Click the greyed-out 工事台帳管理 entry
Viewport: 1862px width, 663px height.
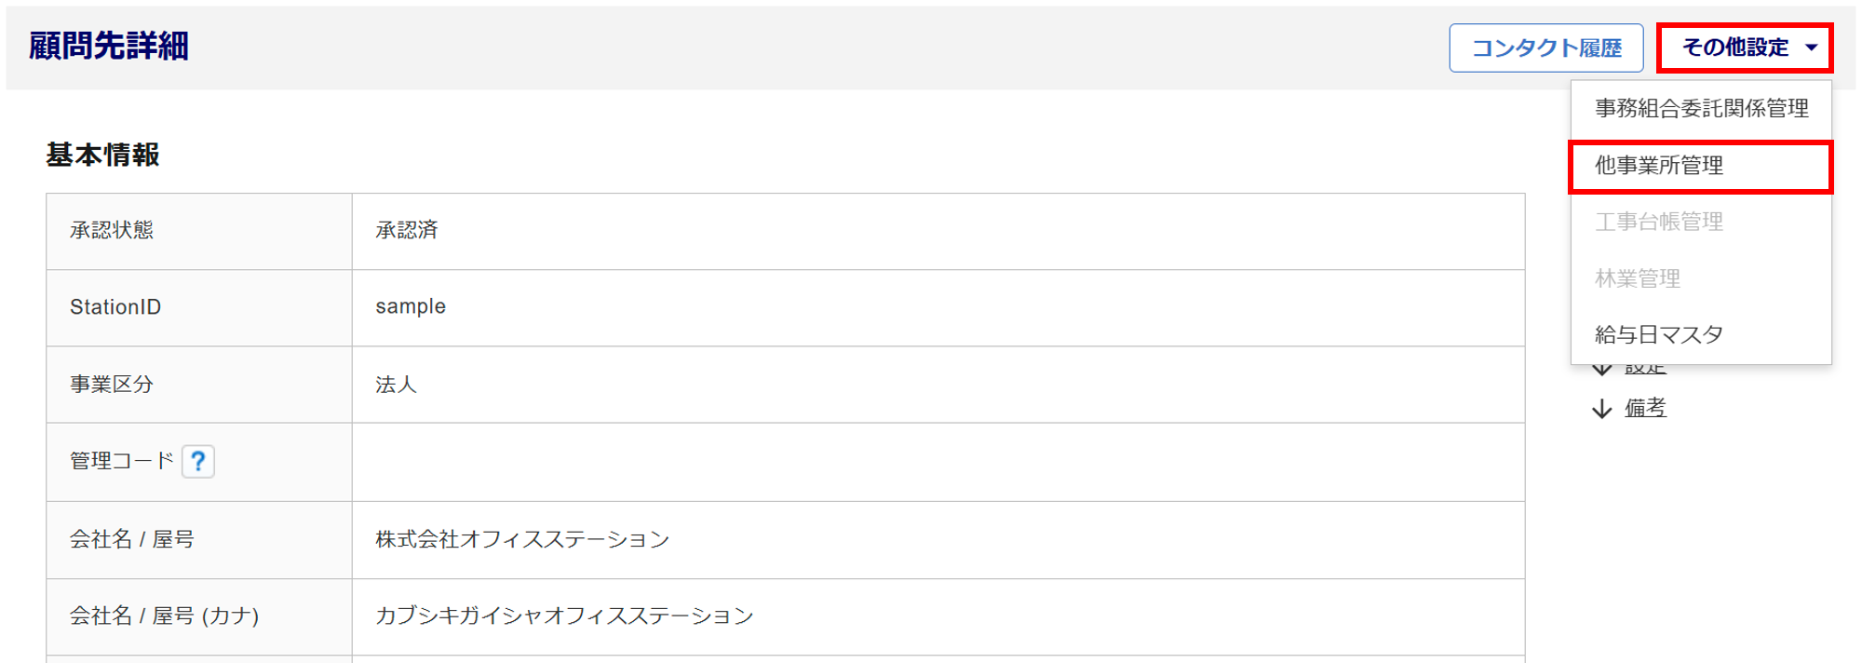coord(1659,222)
